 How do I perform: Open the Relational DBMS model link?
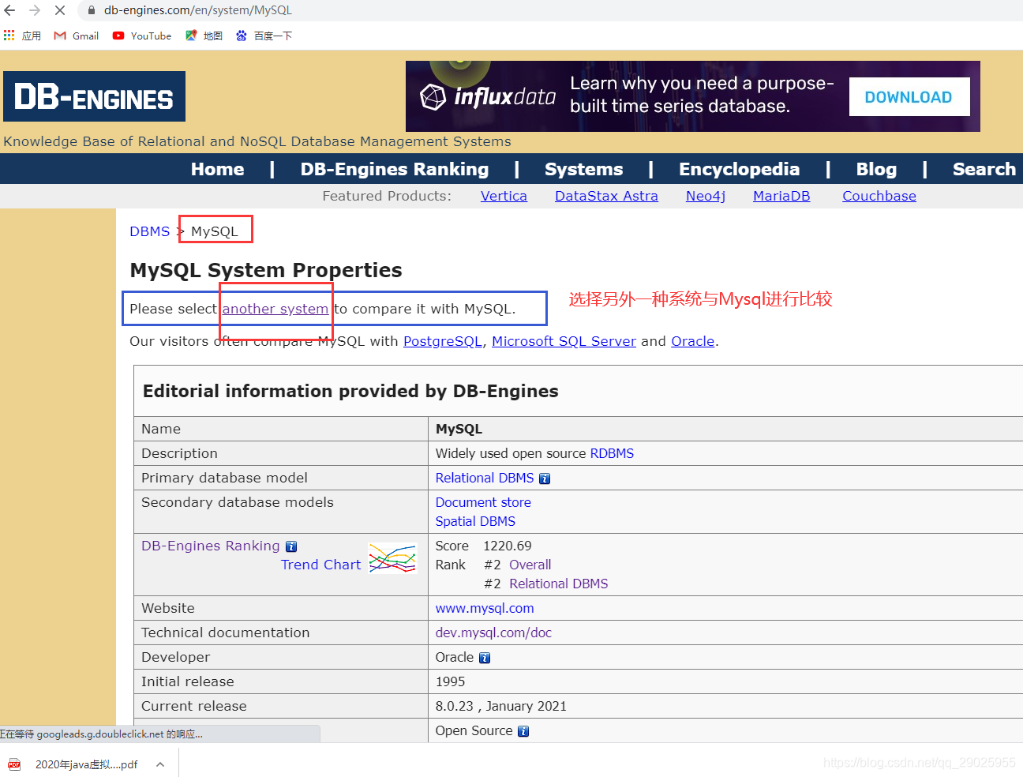(x=485, y=478)
